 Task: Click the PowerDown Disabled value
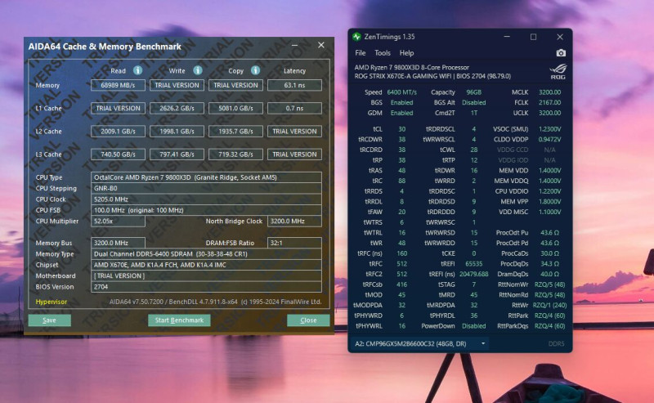tap(474, 326)
